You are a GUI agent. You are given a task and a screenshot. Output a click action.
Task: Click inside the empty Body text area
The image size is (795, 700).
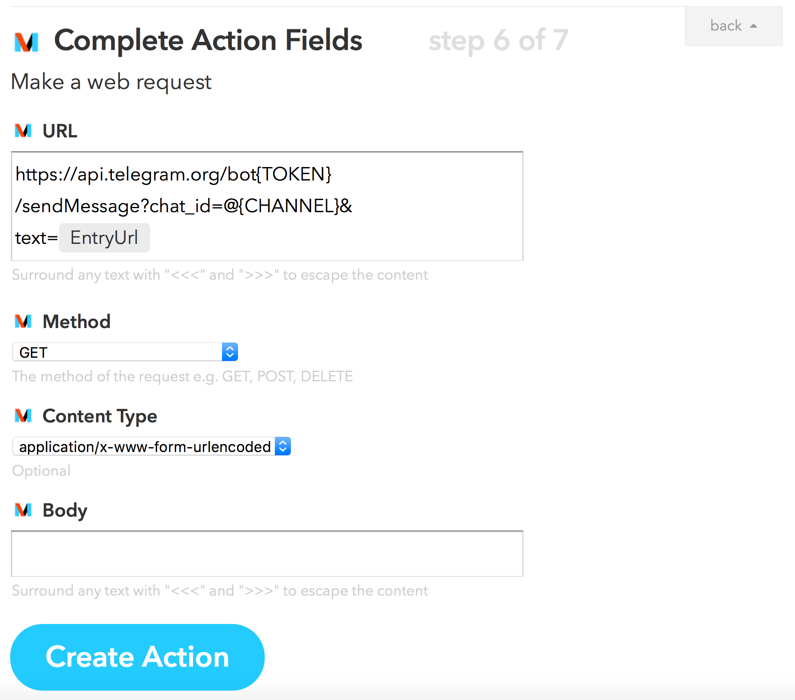click(267, 554)
